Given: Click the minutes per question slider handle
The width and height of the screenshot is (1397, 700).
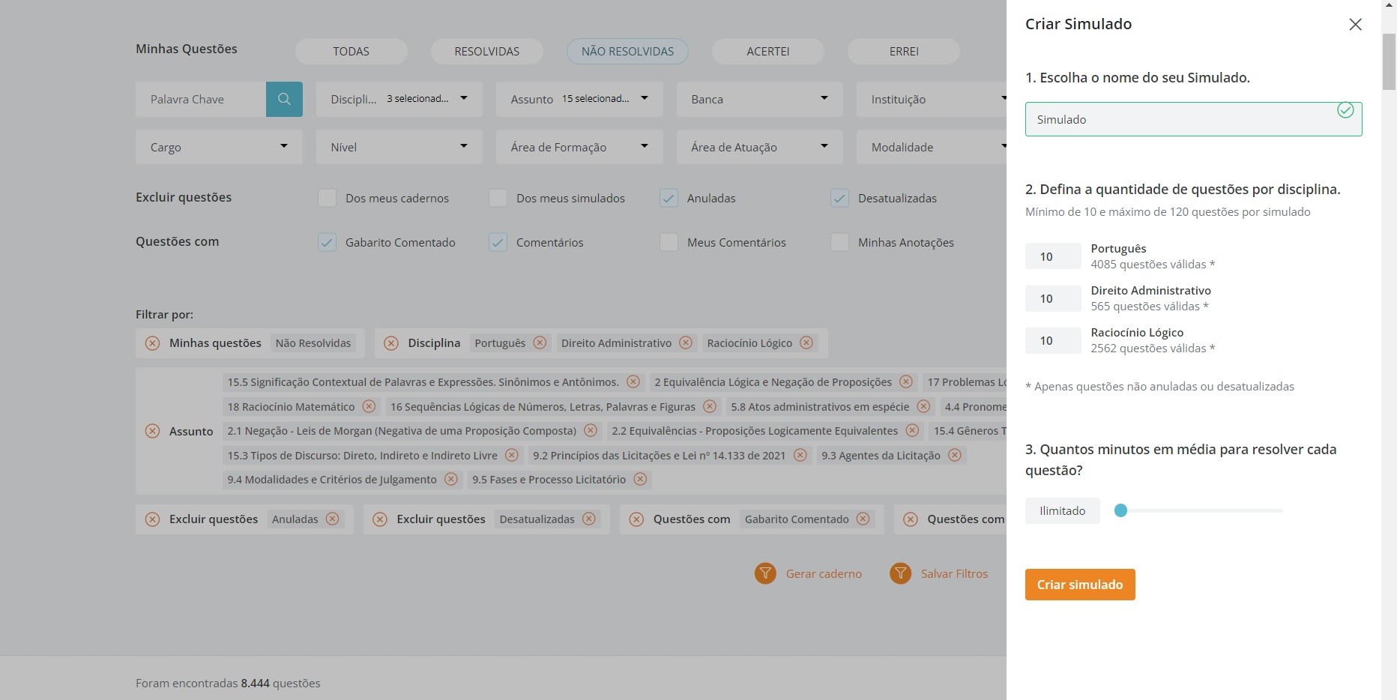Looking at the screenshot, I should 1120,510.
